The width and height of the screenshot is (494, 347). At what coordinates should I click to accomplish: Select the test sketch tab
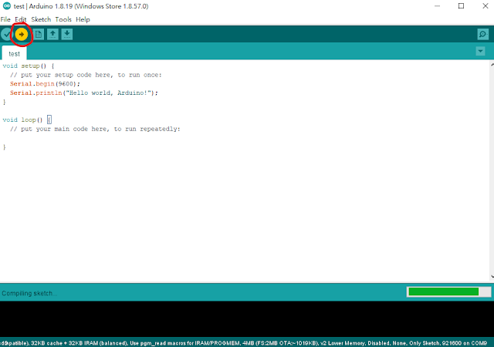click(x=14, y=54)
